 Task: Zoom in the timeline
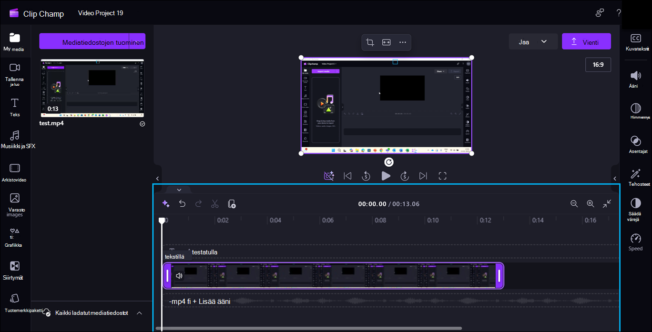pos(591,204)
